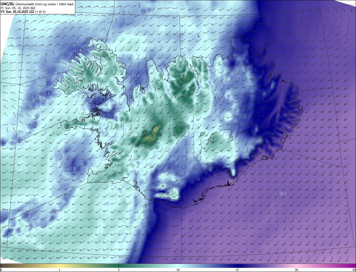The image size is (356, 272).
Task: Click the 30 tick on the colour scale
Action: 296,270
